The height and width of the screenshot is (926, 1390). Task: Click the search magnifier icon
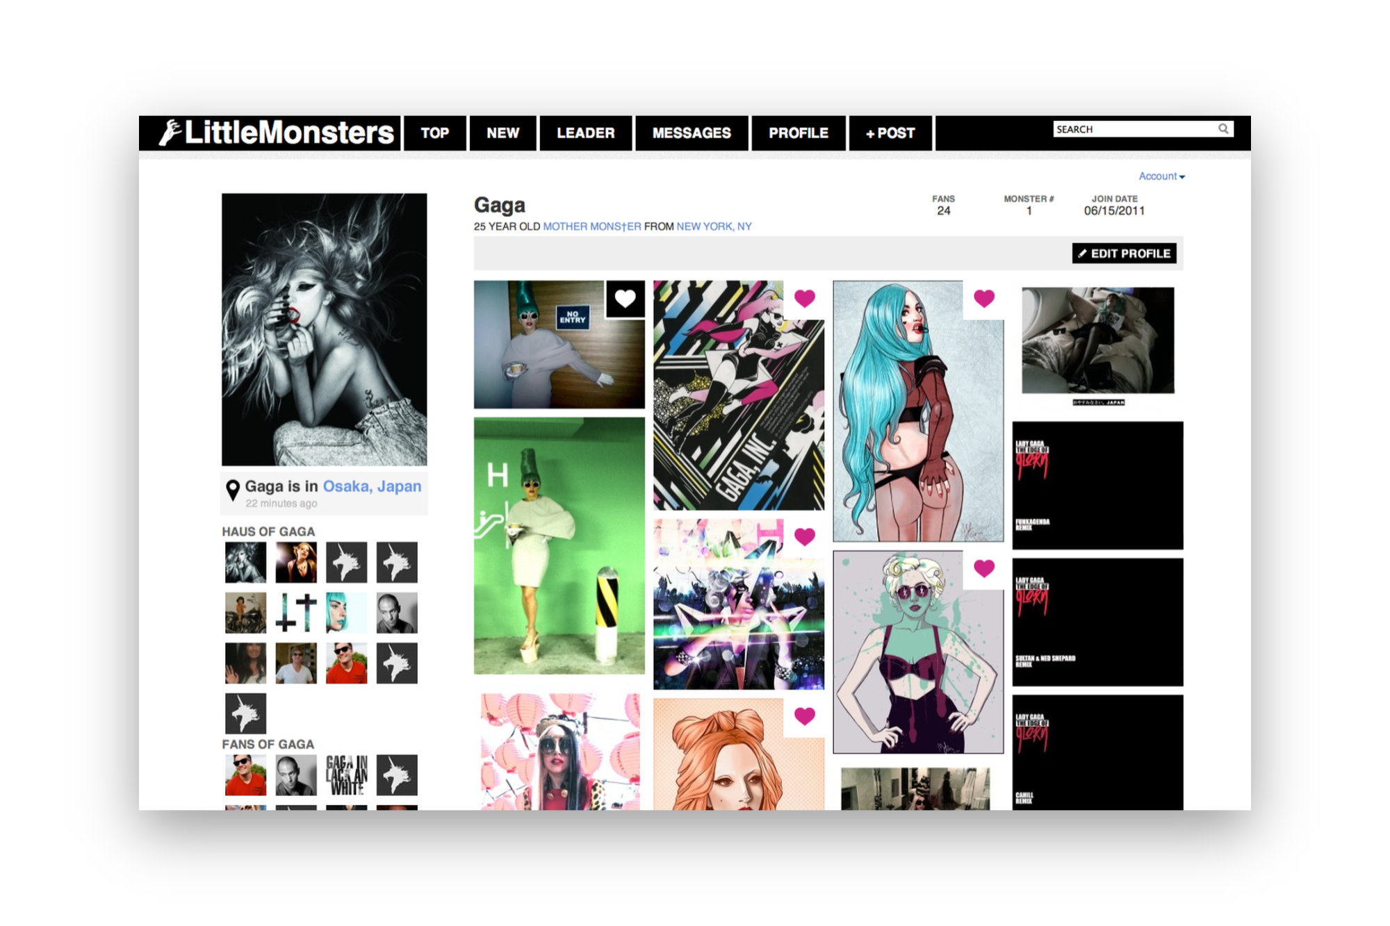point(1223,129)
